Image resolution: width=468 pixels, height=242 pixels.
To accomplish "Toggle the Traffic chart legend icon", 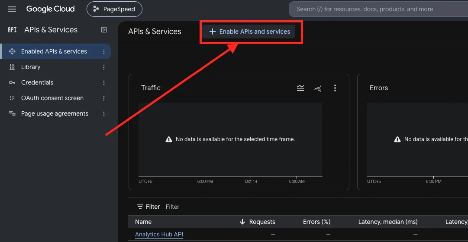I will (300, 88).
